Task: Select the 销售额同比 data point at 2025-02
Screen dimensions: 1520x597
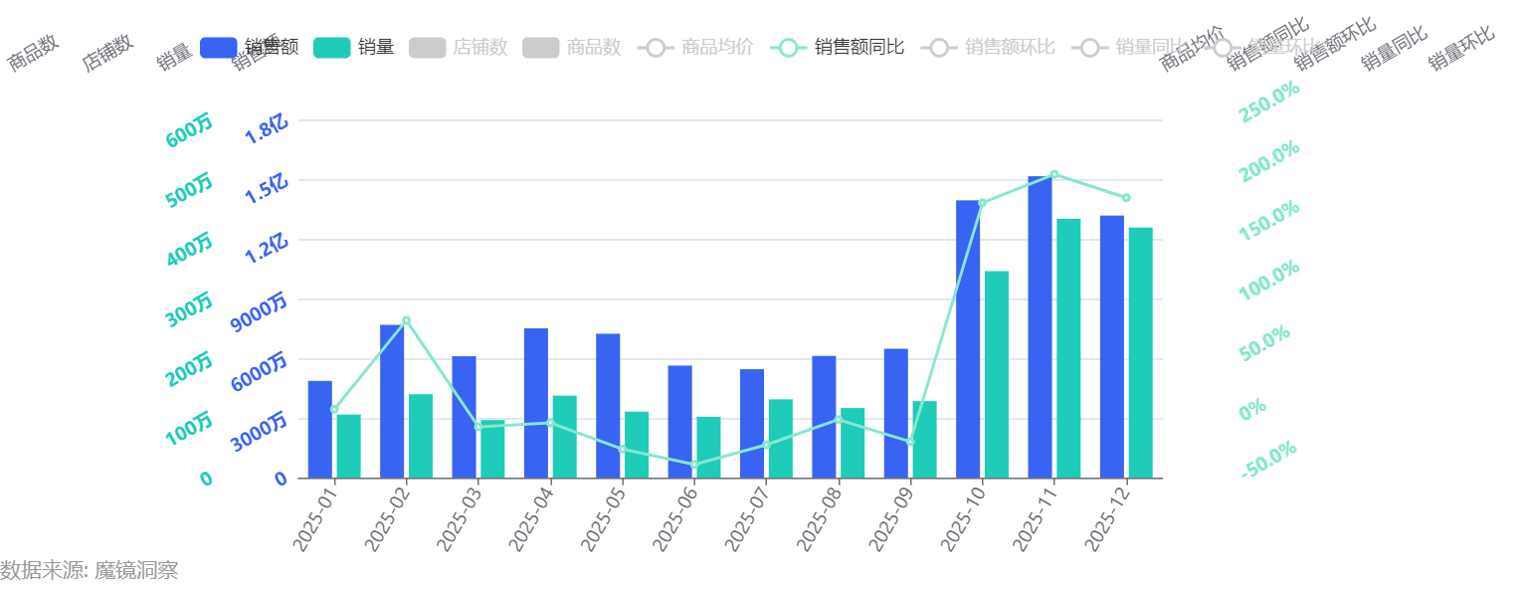Action: click(x=406, y=320)
